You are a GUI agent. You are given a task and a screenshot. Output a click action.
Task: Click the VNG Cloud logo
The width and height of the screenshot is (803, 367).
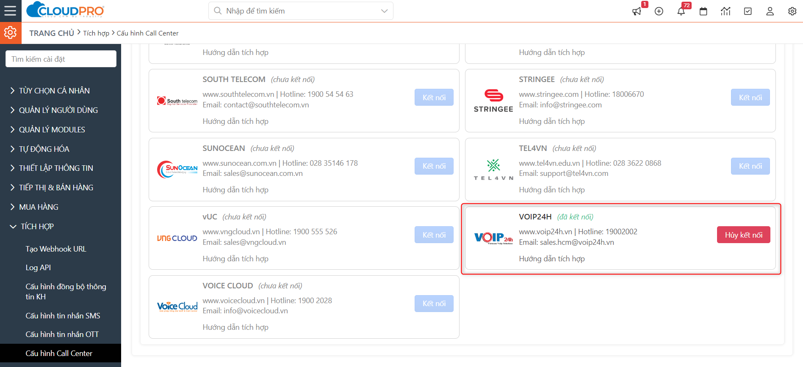point(177,238)
